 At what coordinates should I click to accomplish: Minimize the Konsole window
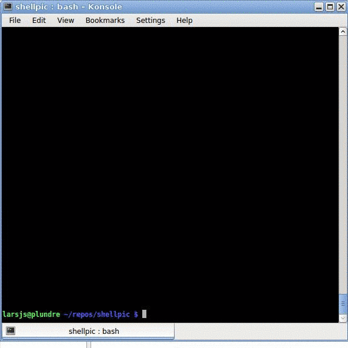coord(319,7)
